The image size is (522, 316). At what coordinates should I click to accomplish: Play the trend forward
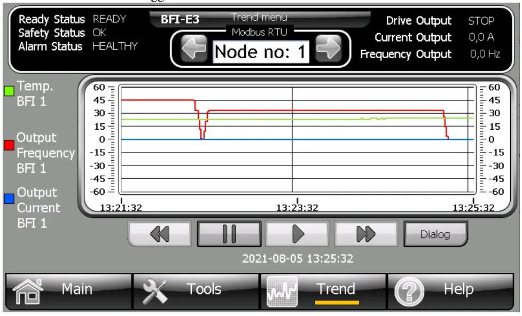click(x=298, y=234)
